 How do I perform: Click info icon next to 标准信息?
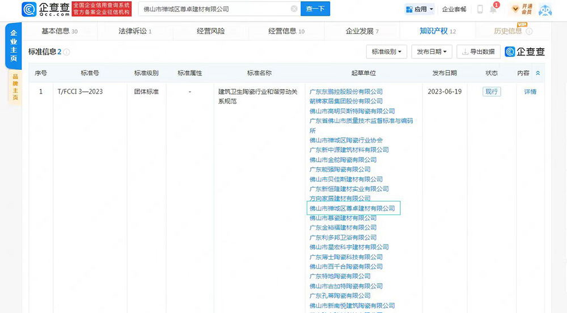coord(67,52)
